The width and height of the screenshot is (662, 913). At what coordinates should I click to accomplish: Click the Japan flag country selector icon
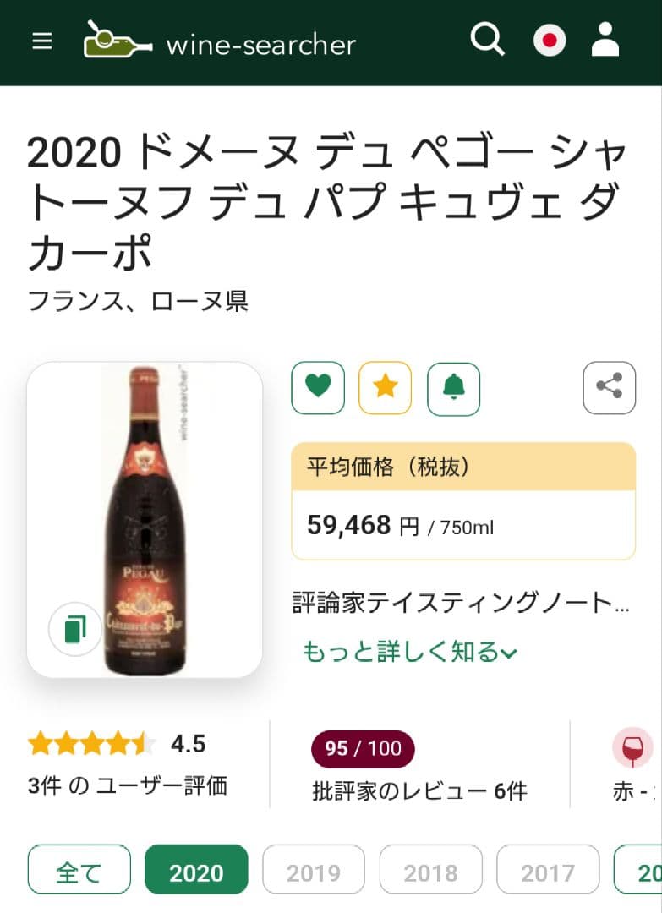click(x=549, y=39)
